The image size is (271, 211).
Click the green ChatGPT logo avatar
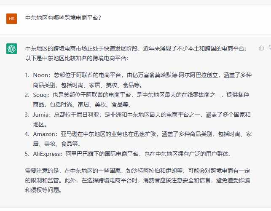click(11, 49)
